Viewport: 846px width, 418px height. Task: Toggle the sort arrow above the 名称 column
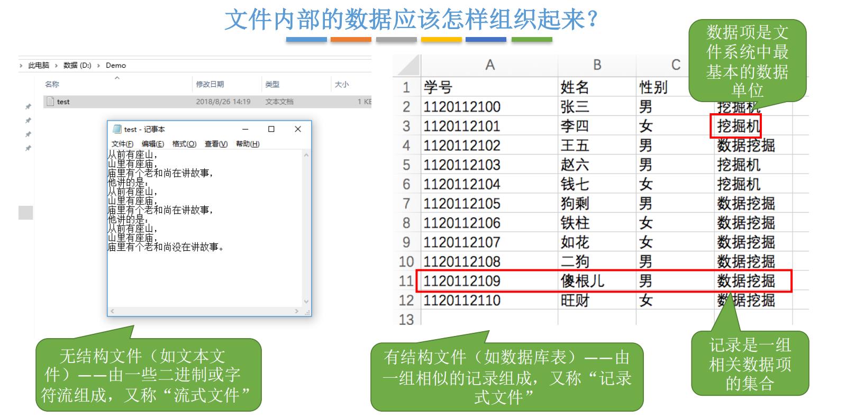117,78
